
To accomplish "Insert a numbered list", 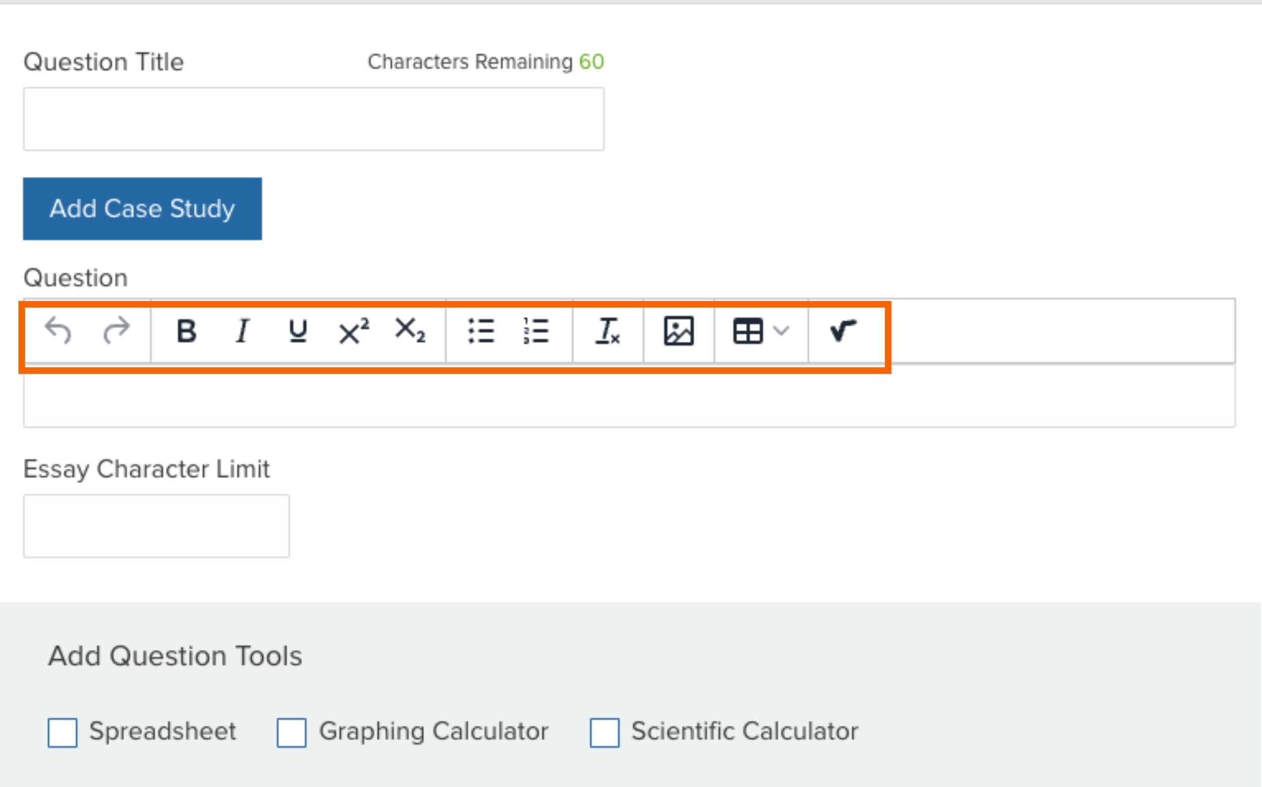I will [x=536, y=331].
